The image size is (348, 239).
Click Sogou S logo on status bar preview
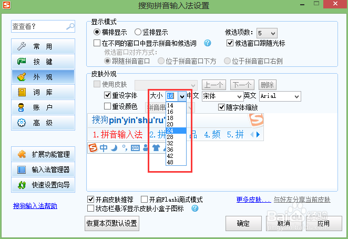93,147
